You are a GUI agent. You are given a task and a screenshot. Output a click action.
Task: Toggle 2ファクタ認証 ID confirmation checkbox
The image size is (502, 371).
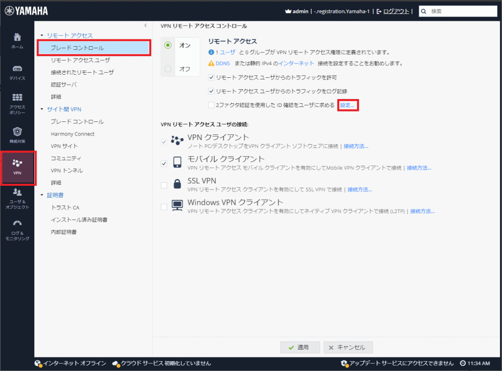(x=211, y=105)
